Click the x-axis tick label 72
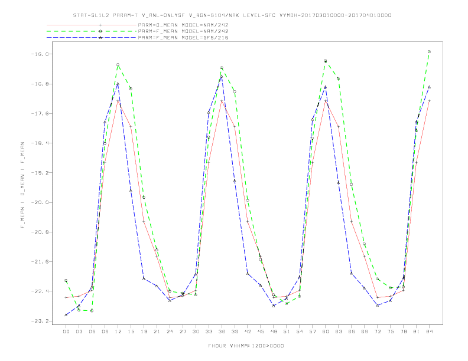The height and width of the screenshot is (361, 468). point(377,332)
